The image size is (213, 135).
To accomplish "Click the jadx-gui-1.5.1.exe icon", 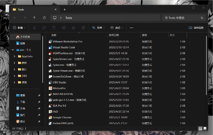I will coord(50,100).
